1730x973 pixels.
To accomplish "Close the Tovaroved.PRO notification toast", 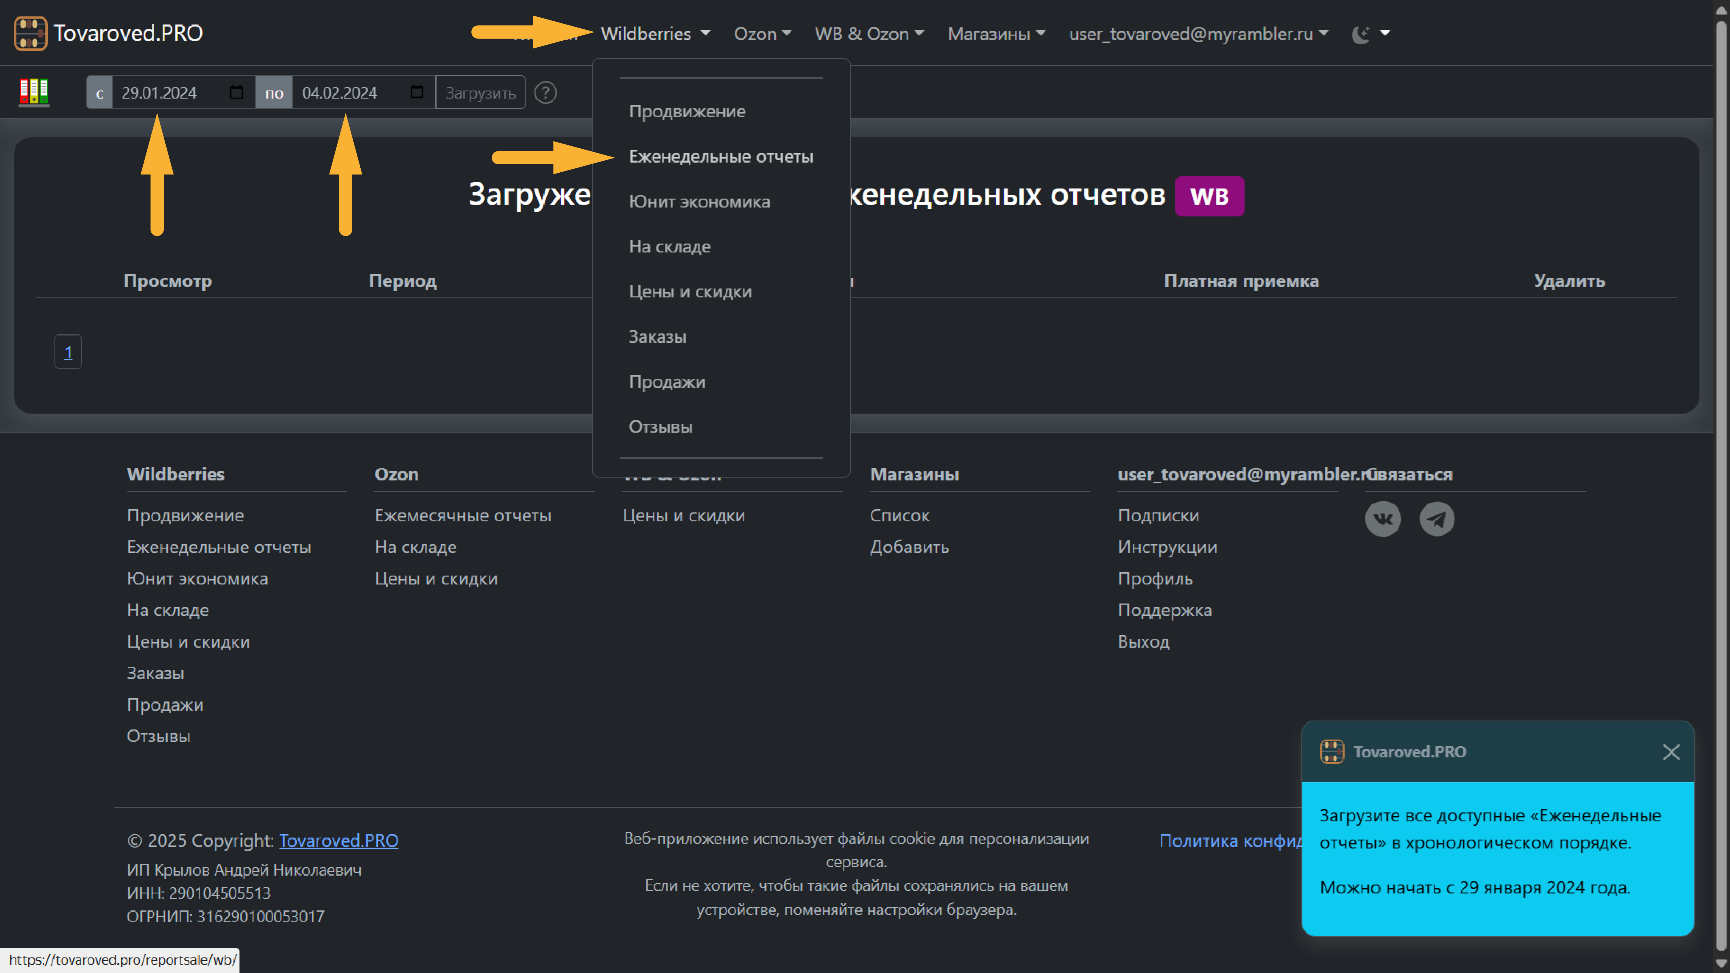I will tap(1671, 751).
